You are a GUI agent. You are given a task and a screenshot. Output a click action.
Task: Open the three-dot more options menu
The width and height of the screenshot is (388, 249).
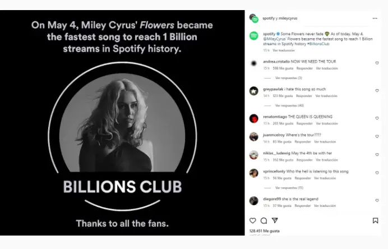(375, 18)
